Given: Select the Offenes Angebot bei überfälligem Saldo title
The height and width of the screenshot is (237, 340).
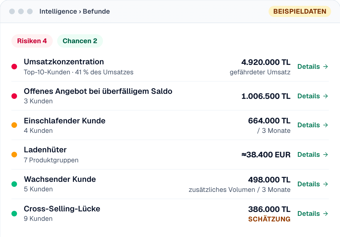Looking at the screenshot, I should tap(98, 91).
